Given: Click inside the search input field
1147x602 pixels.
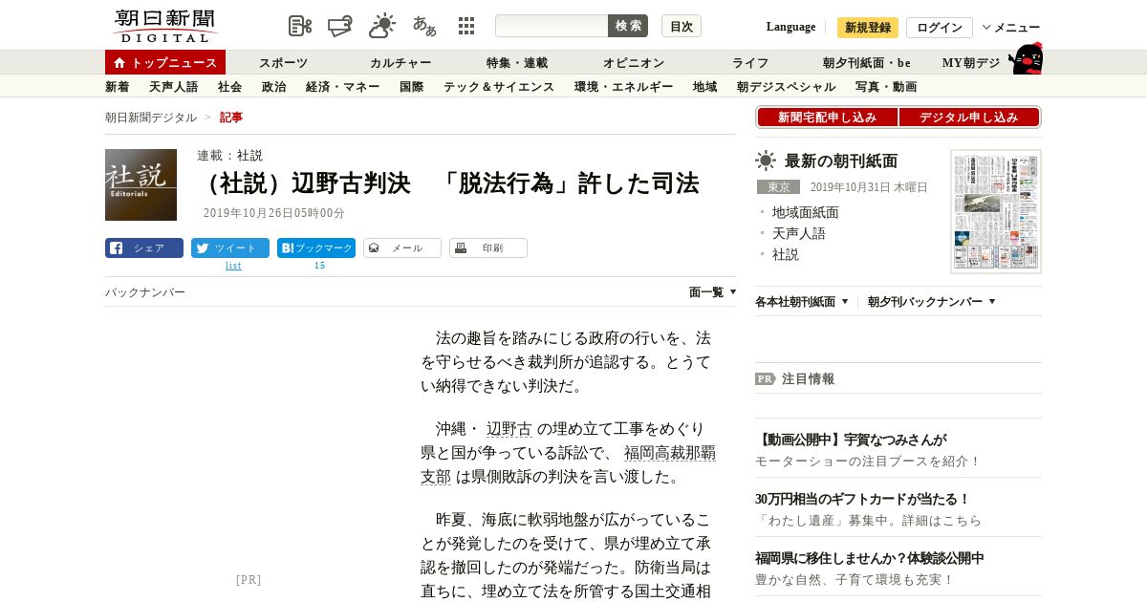Looking at the screenshot, I should pos(552,26).
